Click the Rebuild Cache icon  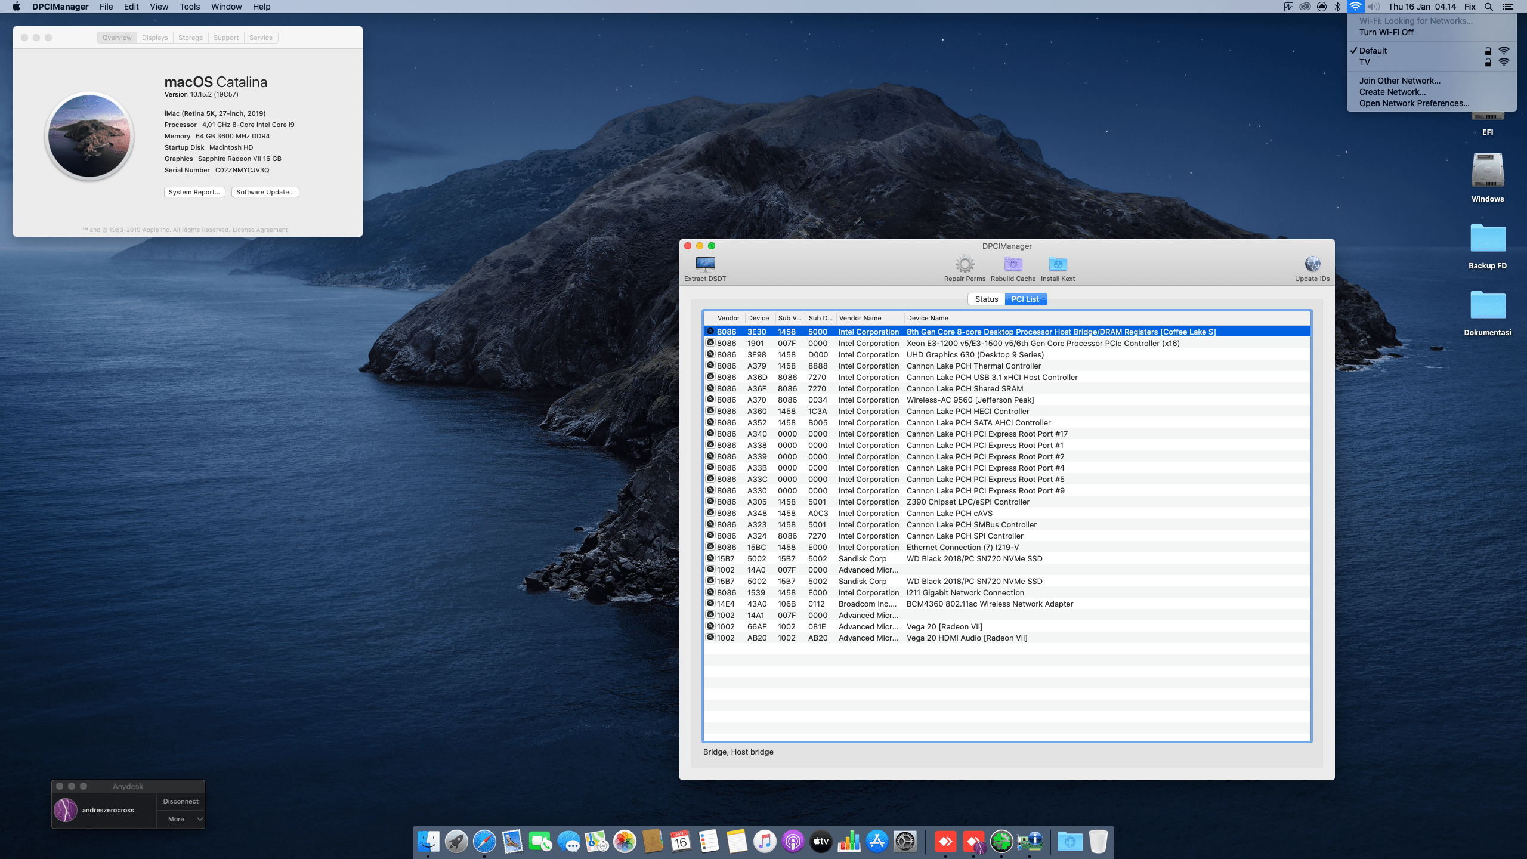coord(1013,264)
